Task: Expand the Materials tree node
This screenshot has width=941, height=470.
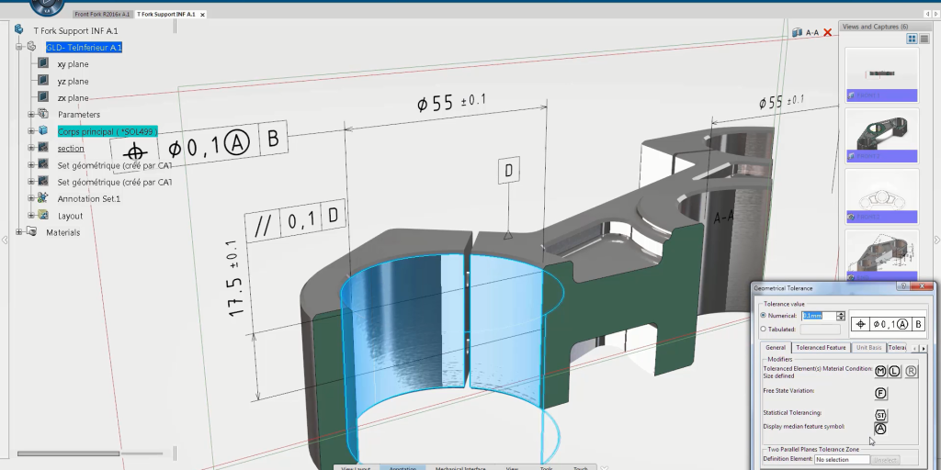Action: coord(18,232)
